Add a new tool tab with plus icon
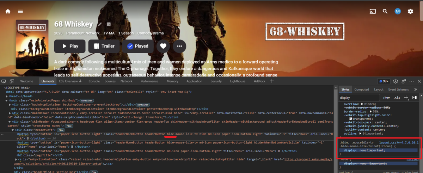This screenshot has width=423, height=173. 272,81
